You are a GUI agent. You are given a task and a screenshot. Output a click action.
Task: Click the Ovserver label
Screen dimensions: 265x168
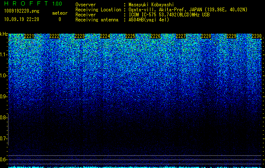point(86,5)
